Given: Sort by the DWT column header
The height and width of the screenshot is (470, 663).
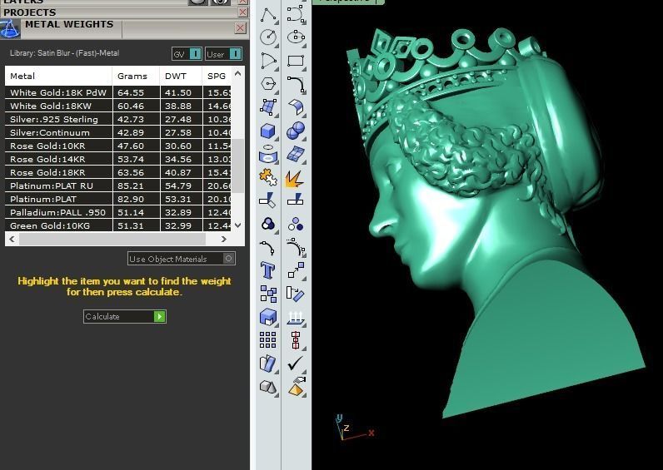Looking at the screenshot, I should click(x=181, y=76).
